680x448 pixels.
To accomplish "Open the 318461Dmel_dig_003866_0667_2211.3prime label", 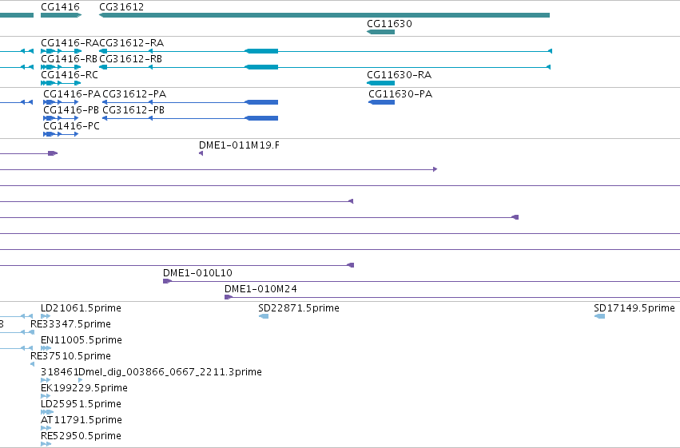I will pyautogui.click(x=151, y=372).
